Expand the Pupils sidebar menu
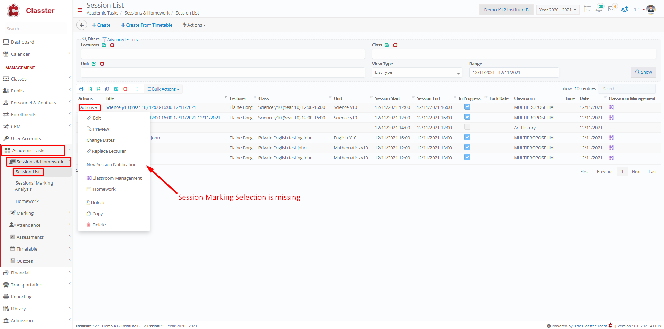The image size is (664, 329). pyautogui.click(x=36, y=91)
